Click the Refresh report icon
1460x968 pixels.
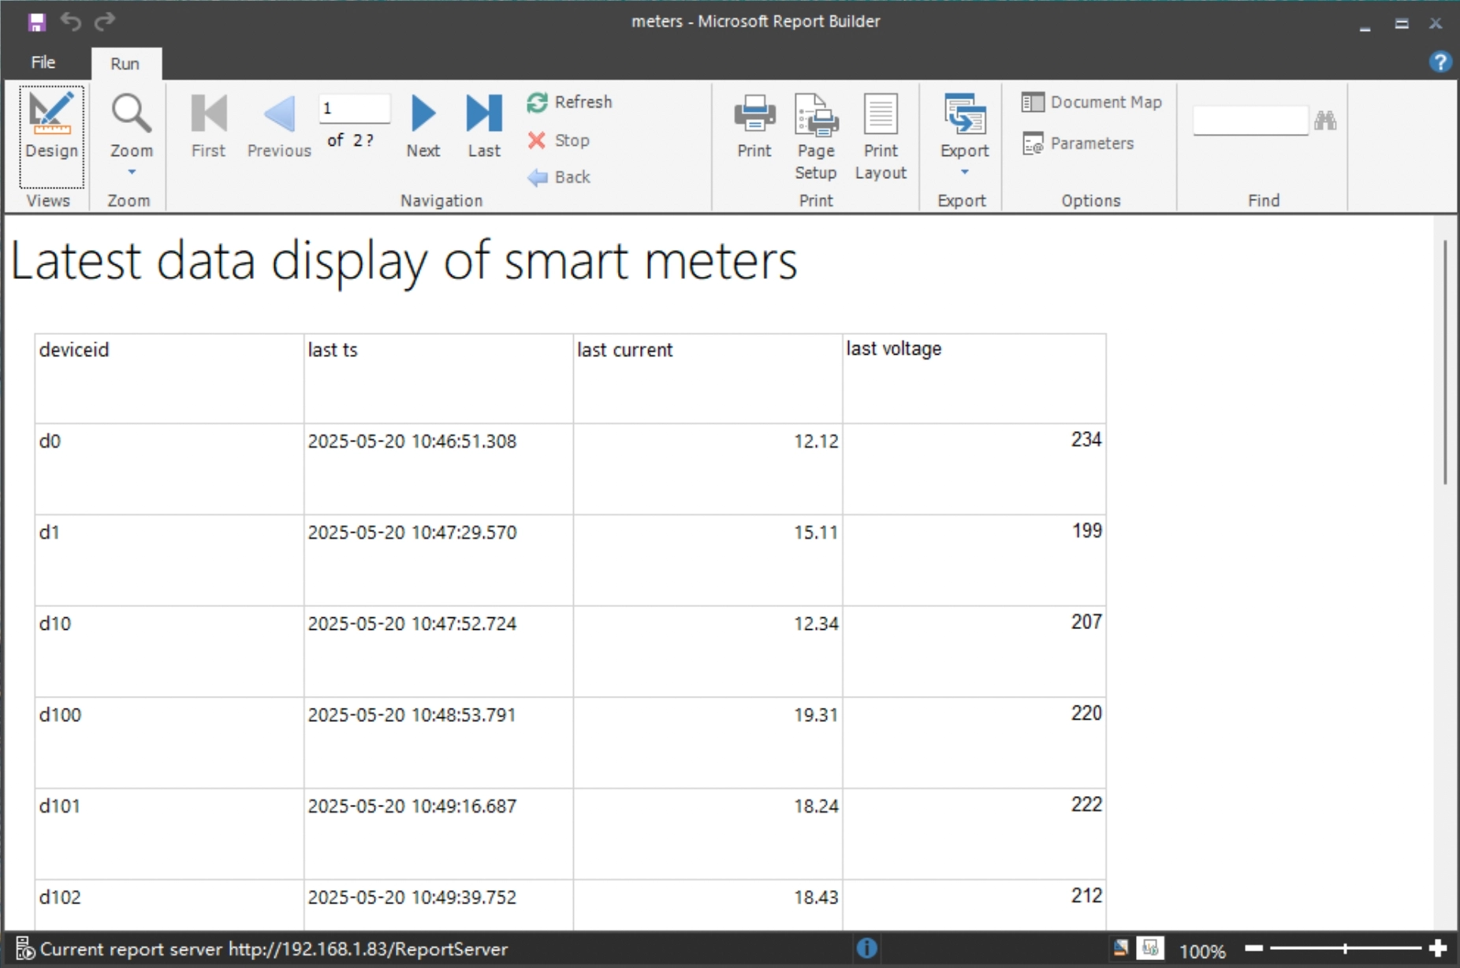click(x=538, y=102)
